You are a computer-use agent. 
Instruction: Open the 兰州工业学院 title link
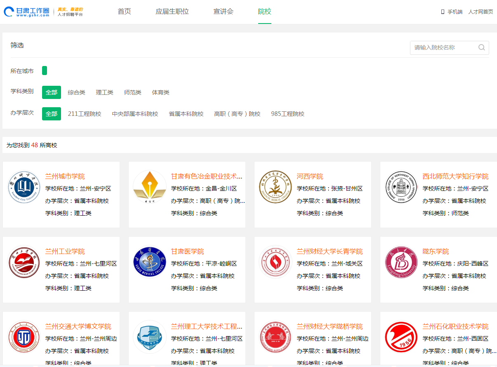pyautogui.click(x=65, y=252)
